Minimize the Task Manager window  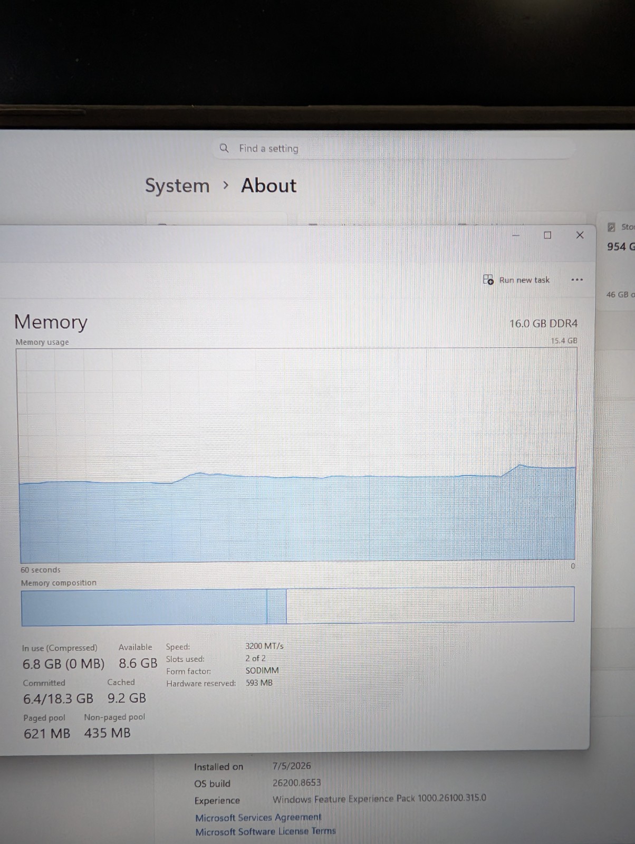(x=516, y=235)
